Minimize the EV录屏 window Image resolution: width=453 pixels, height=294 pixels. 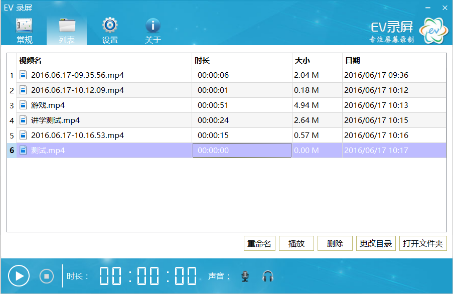[x=428, y=8]
